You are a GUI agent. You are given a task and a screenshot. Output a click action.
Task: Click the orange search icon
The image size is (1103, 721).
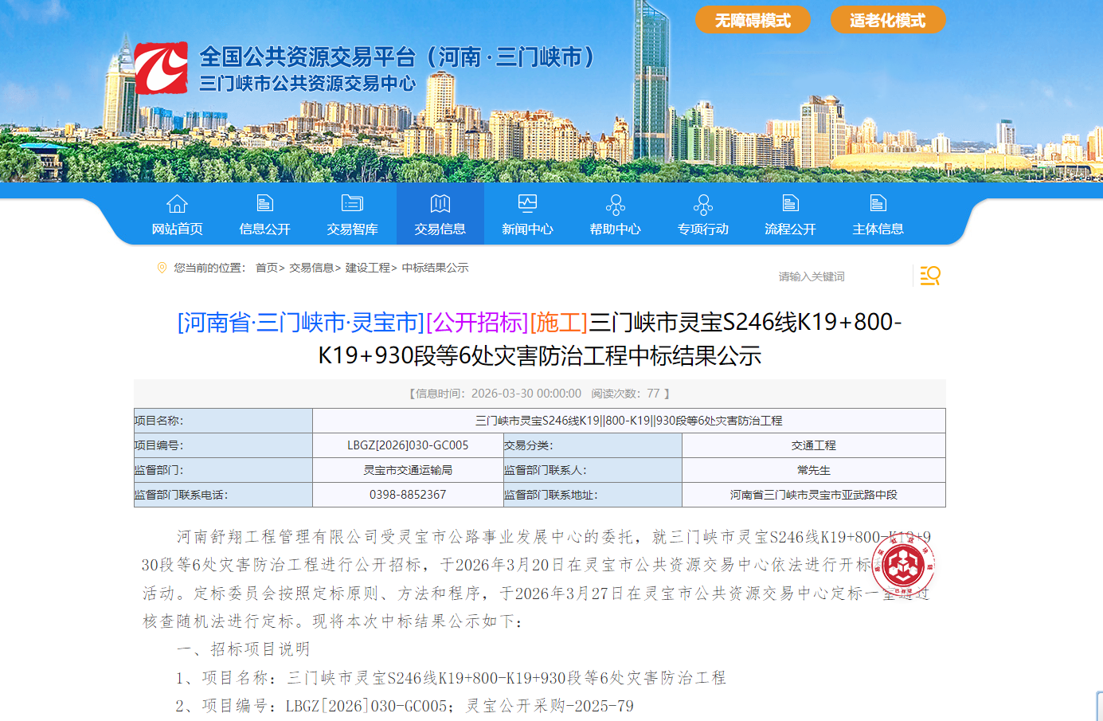929,276
